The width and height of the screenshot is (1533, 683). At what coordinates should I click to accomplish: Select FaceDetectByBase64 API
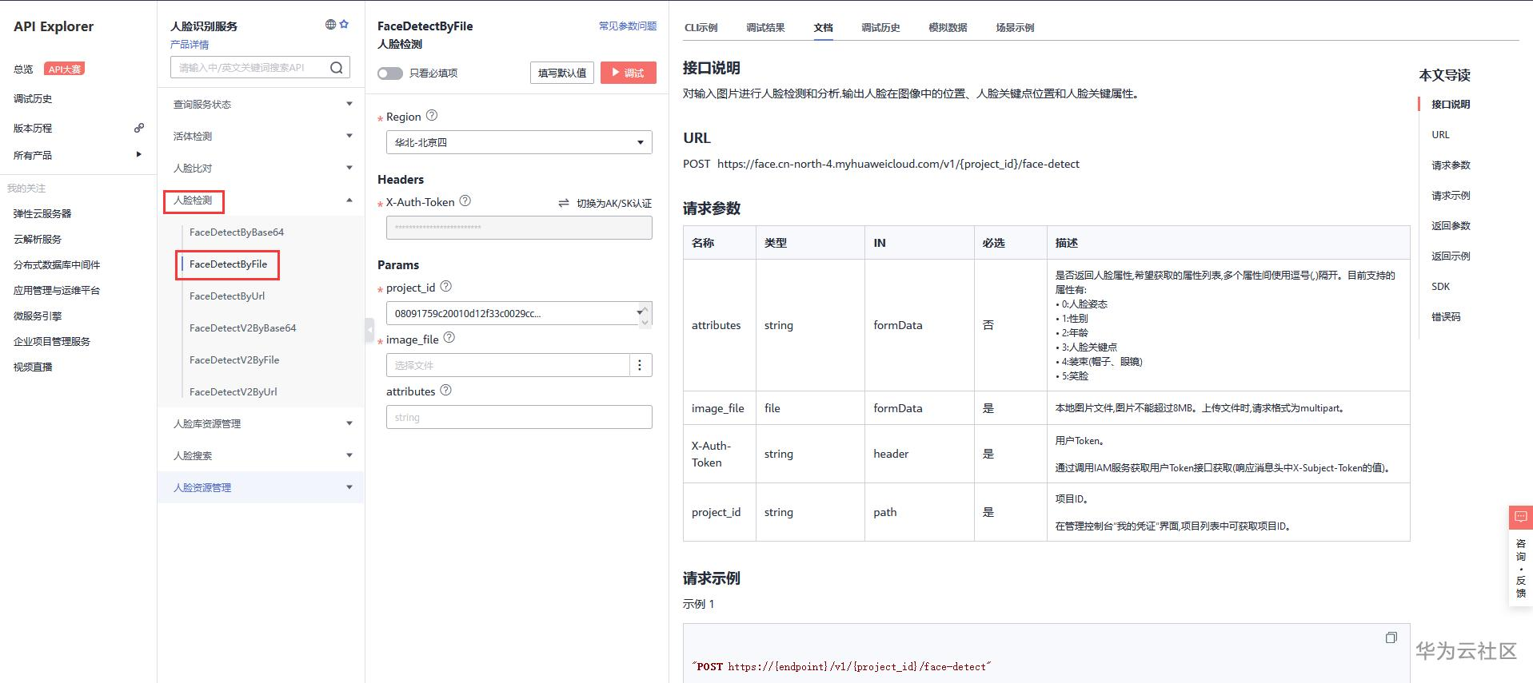tap(237, 232)
